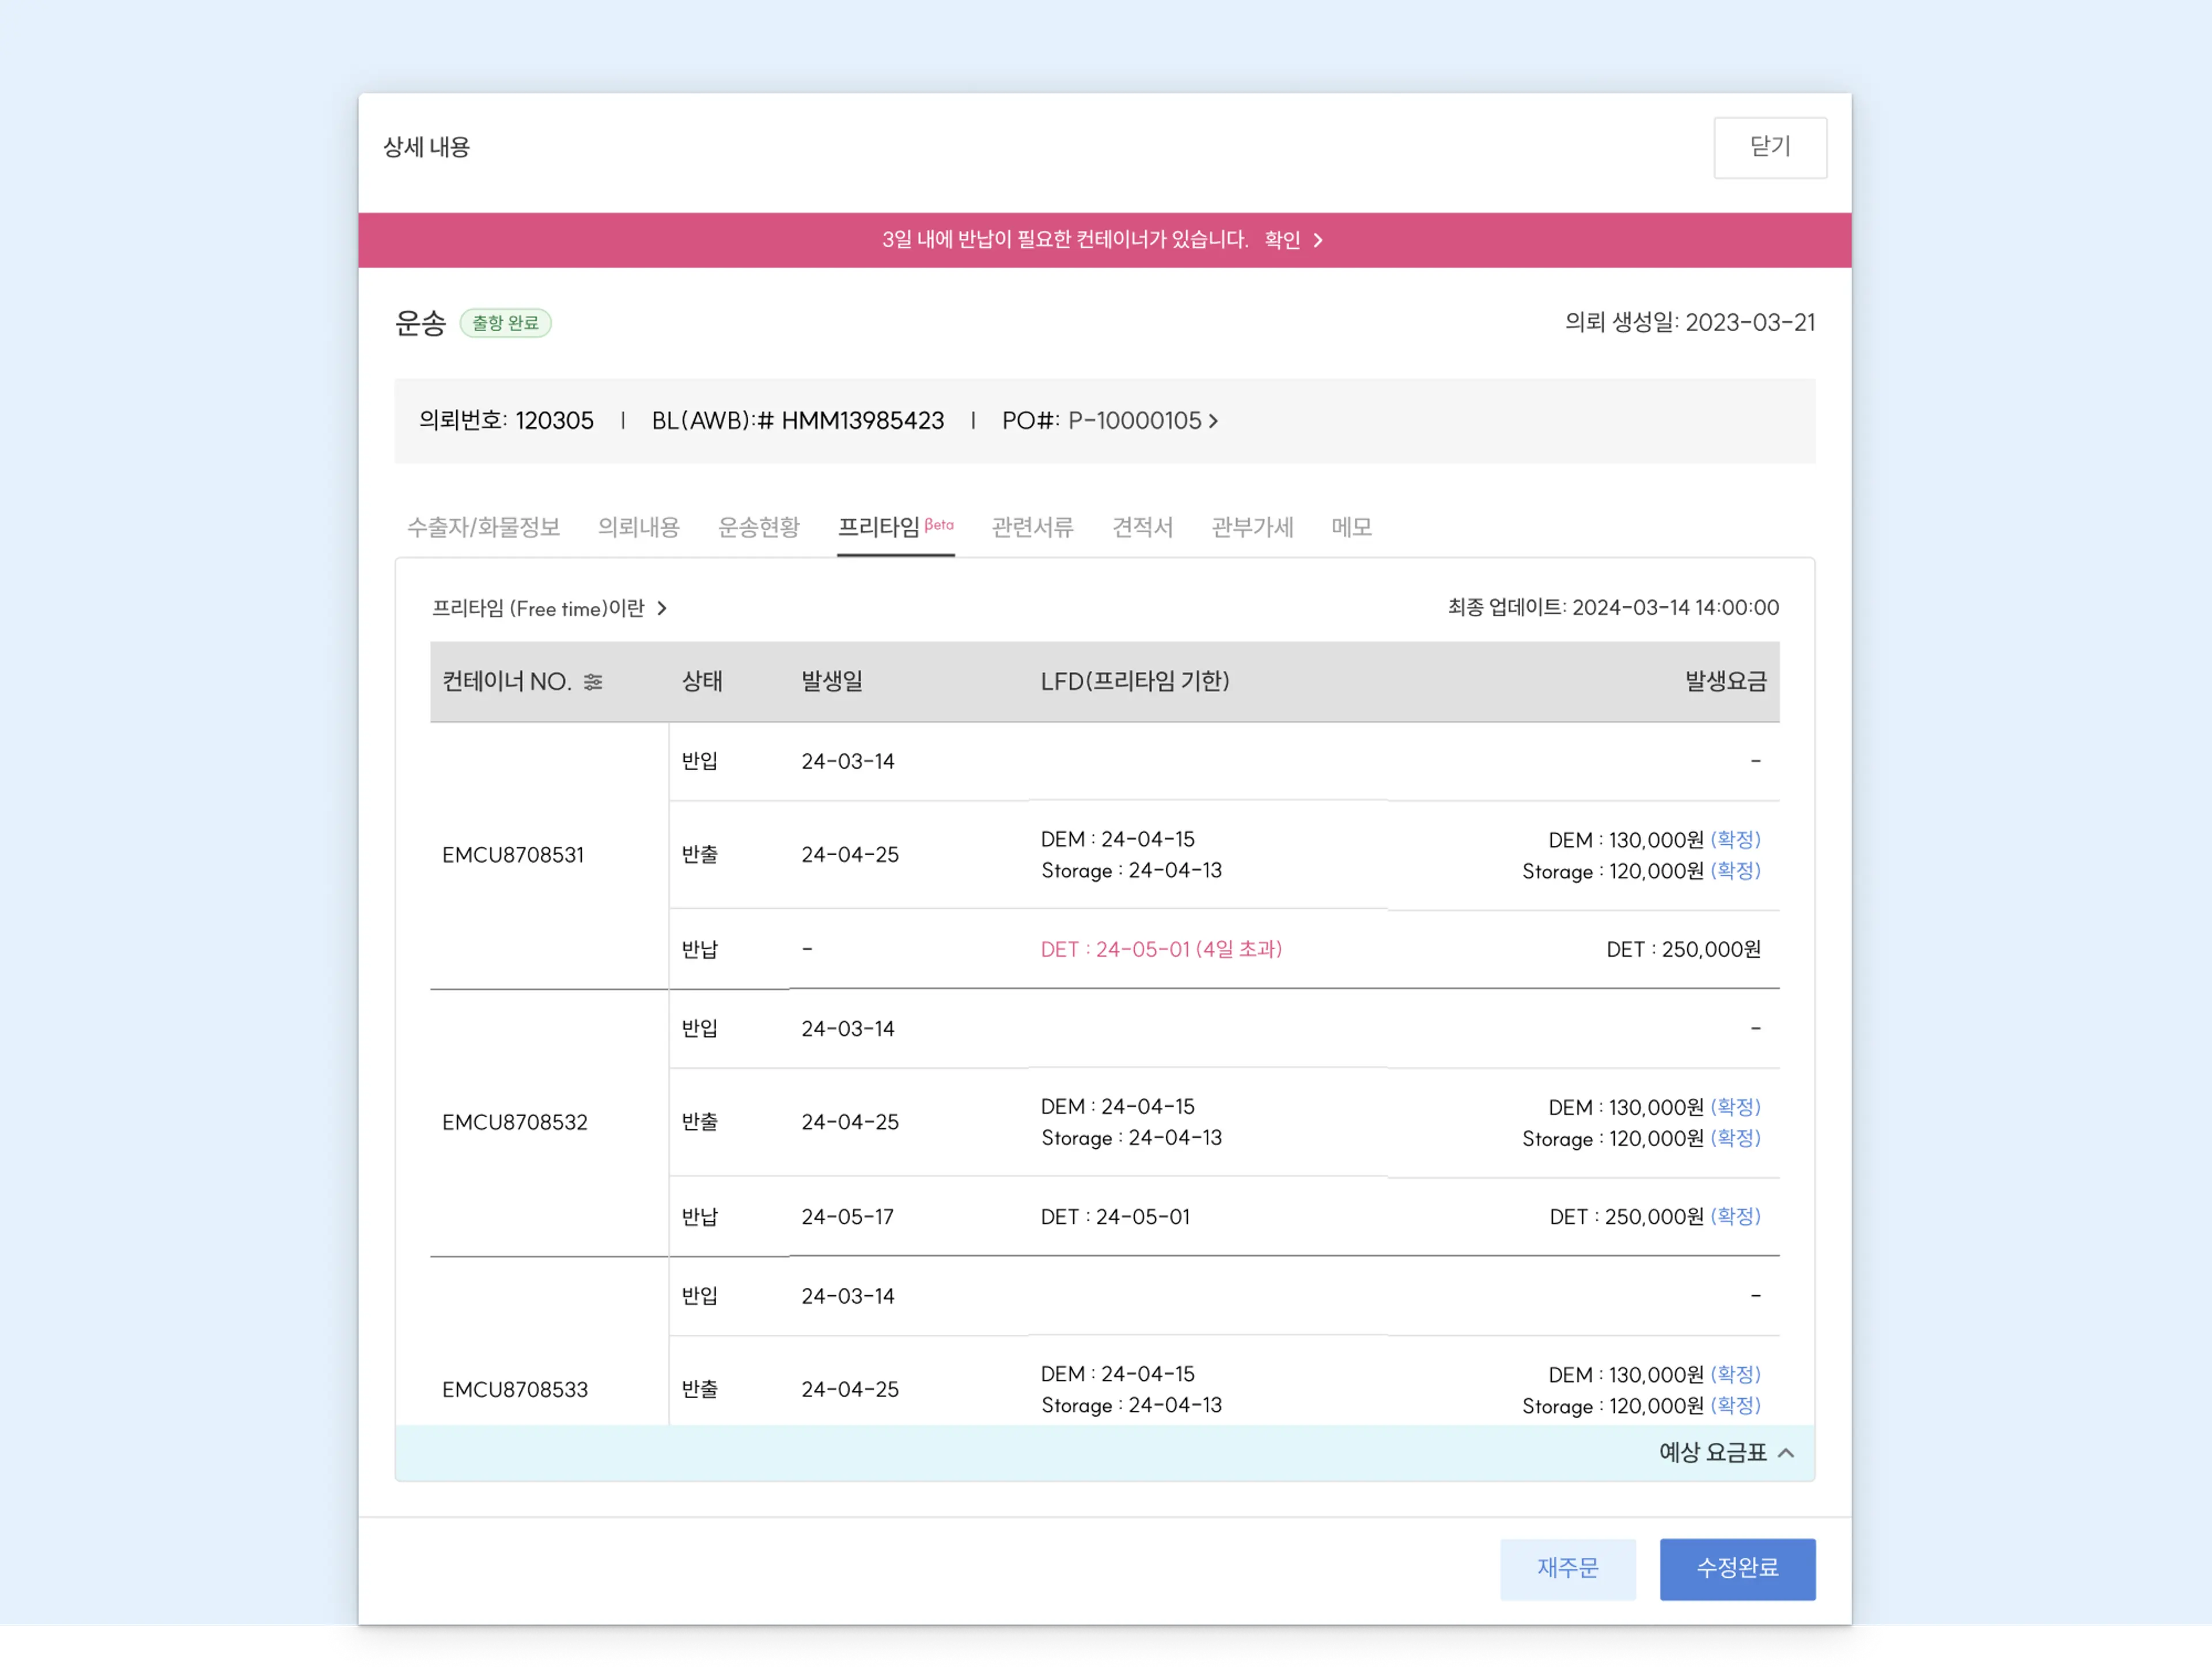Switch to 운송현황 tab
This screenshot has width=2212, height=1674.
click(x=758, y=527)
